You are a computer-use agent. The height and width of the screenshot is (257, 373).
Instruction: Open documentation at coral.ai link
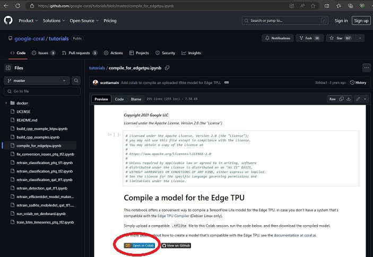point(295,235)
